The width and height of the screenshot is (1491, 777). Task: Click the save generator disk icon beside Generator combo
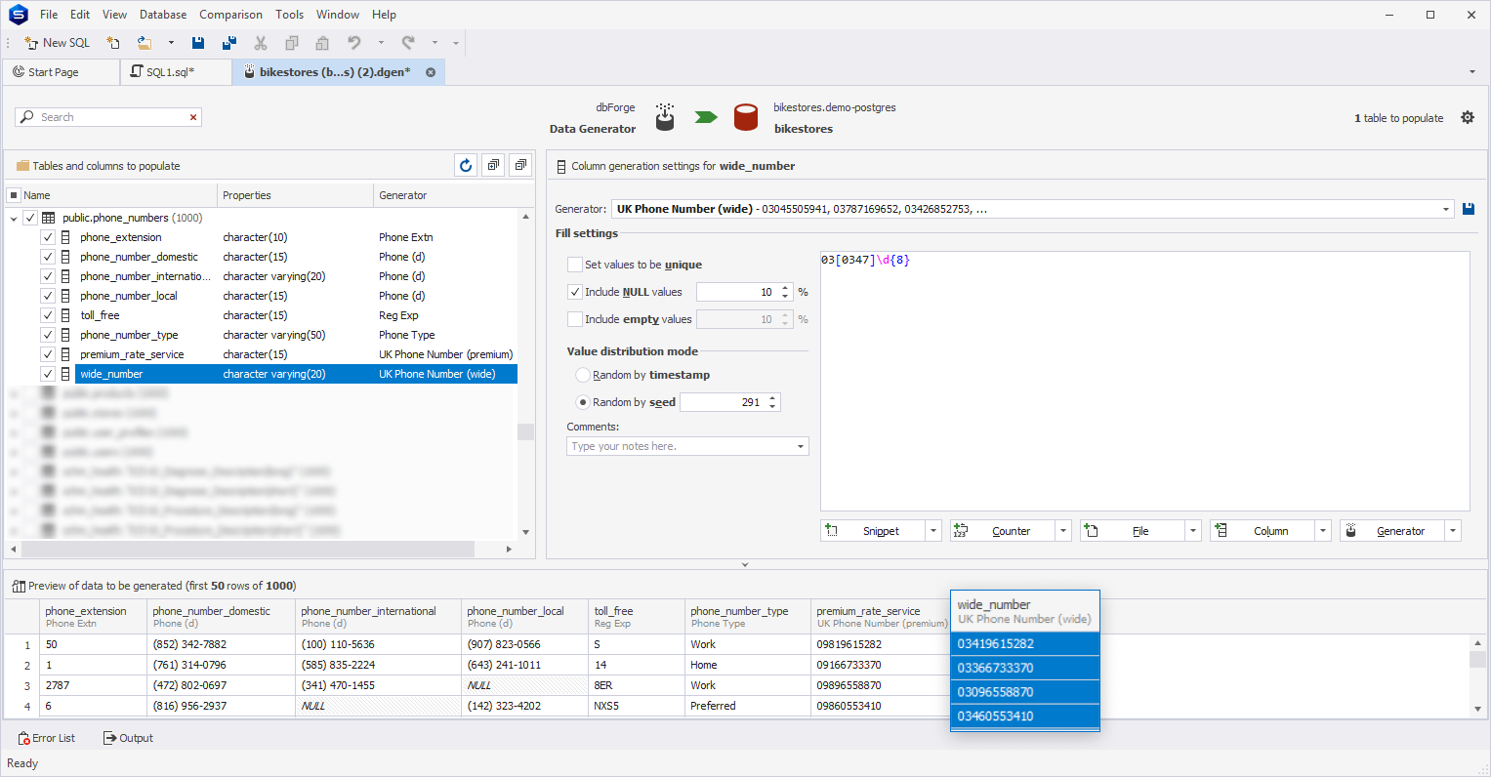click(1469, 209)
